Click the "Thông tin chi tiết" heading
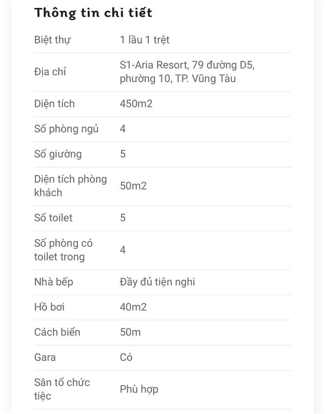 pyautogui.click(x=93, y=12)
